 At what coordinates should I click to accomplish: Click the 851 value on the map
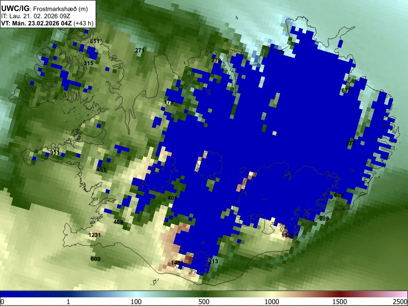[x=95, y=41]
